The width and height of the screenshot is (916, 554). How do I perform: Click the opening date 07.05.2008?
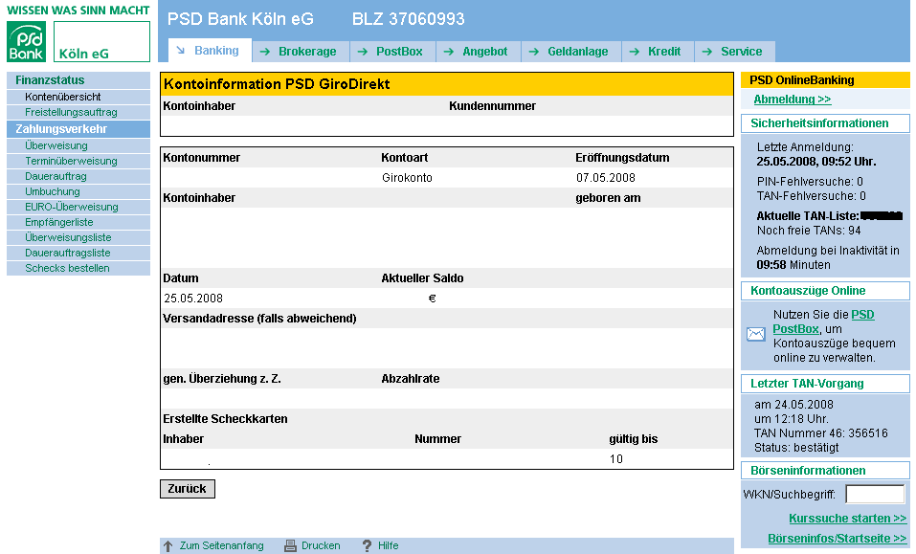pos(606,177)
